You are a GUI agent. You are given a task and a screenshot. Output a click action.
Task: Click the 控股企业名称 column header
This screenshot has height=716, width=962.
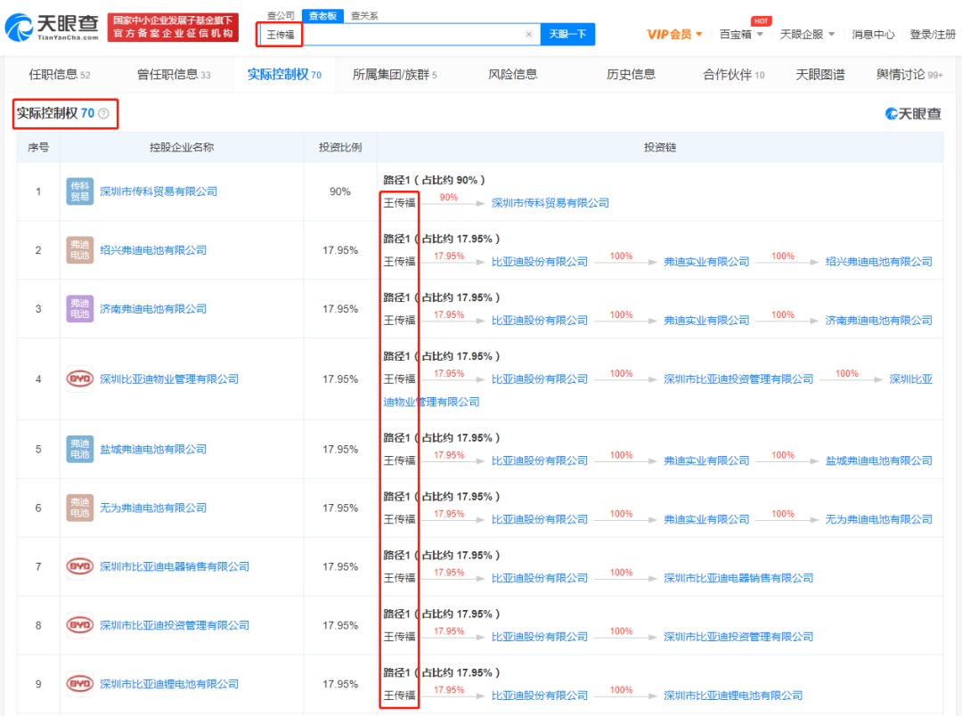point(182,147)
